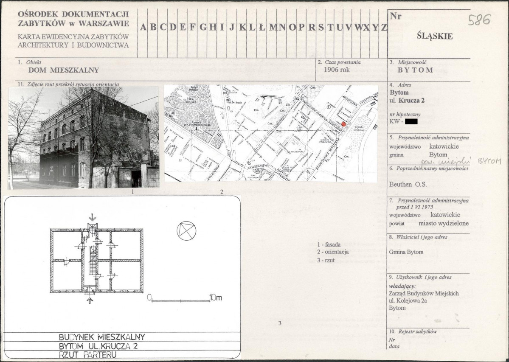The height and width of the screenshot is (362, 509).
Task: Click letter S in the alphabet index
Action: (321, 28)
